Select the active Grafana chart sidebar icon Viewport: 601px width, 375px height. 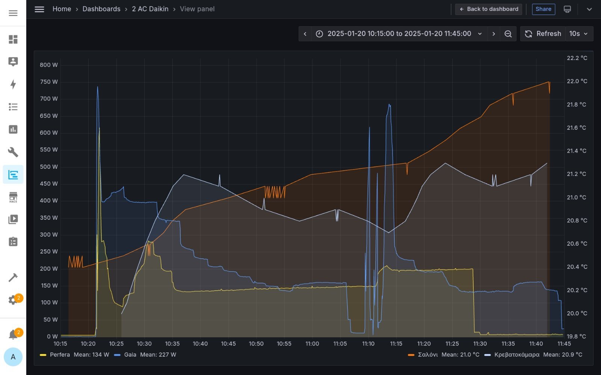tap(13, 174)
